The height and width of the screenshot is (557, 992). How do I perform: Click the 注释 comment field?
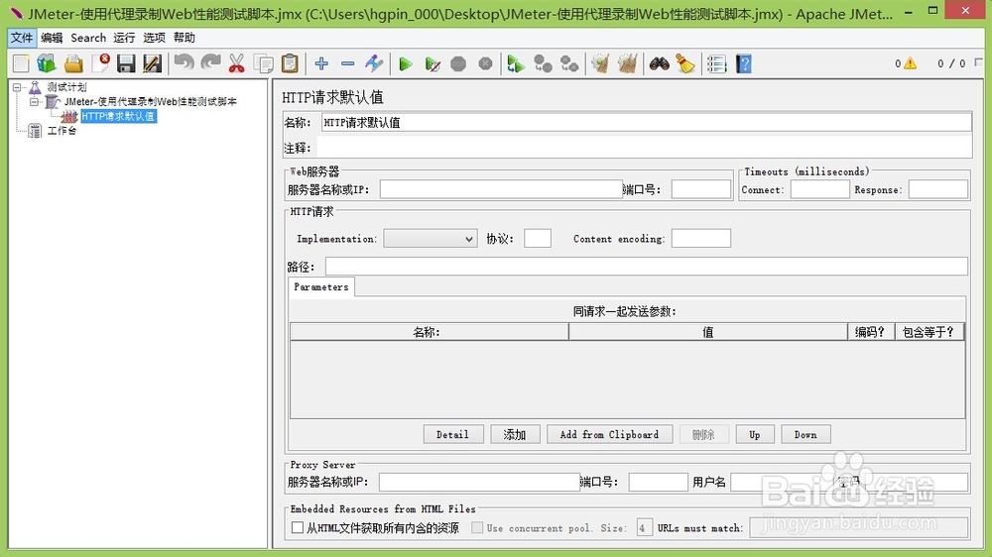point(644,148)
